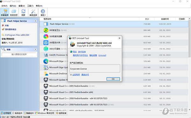Image resolution: width=191 pixels, height=118 pixels.
Task: Click the Microsoft OneDrive folder icon
Action: [x=46, y=74]
